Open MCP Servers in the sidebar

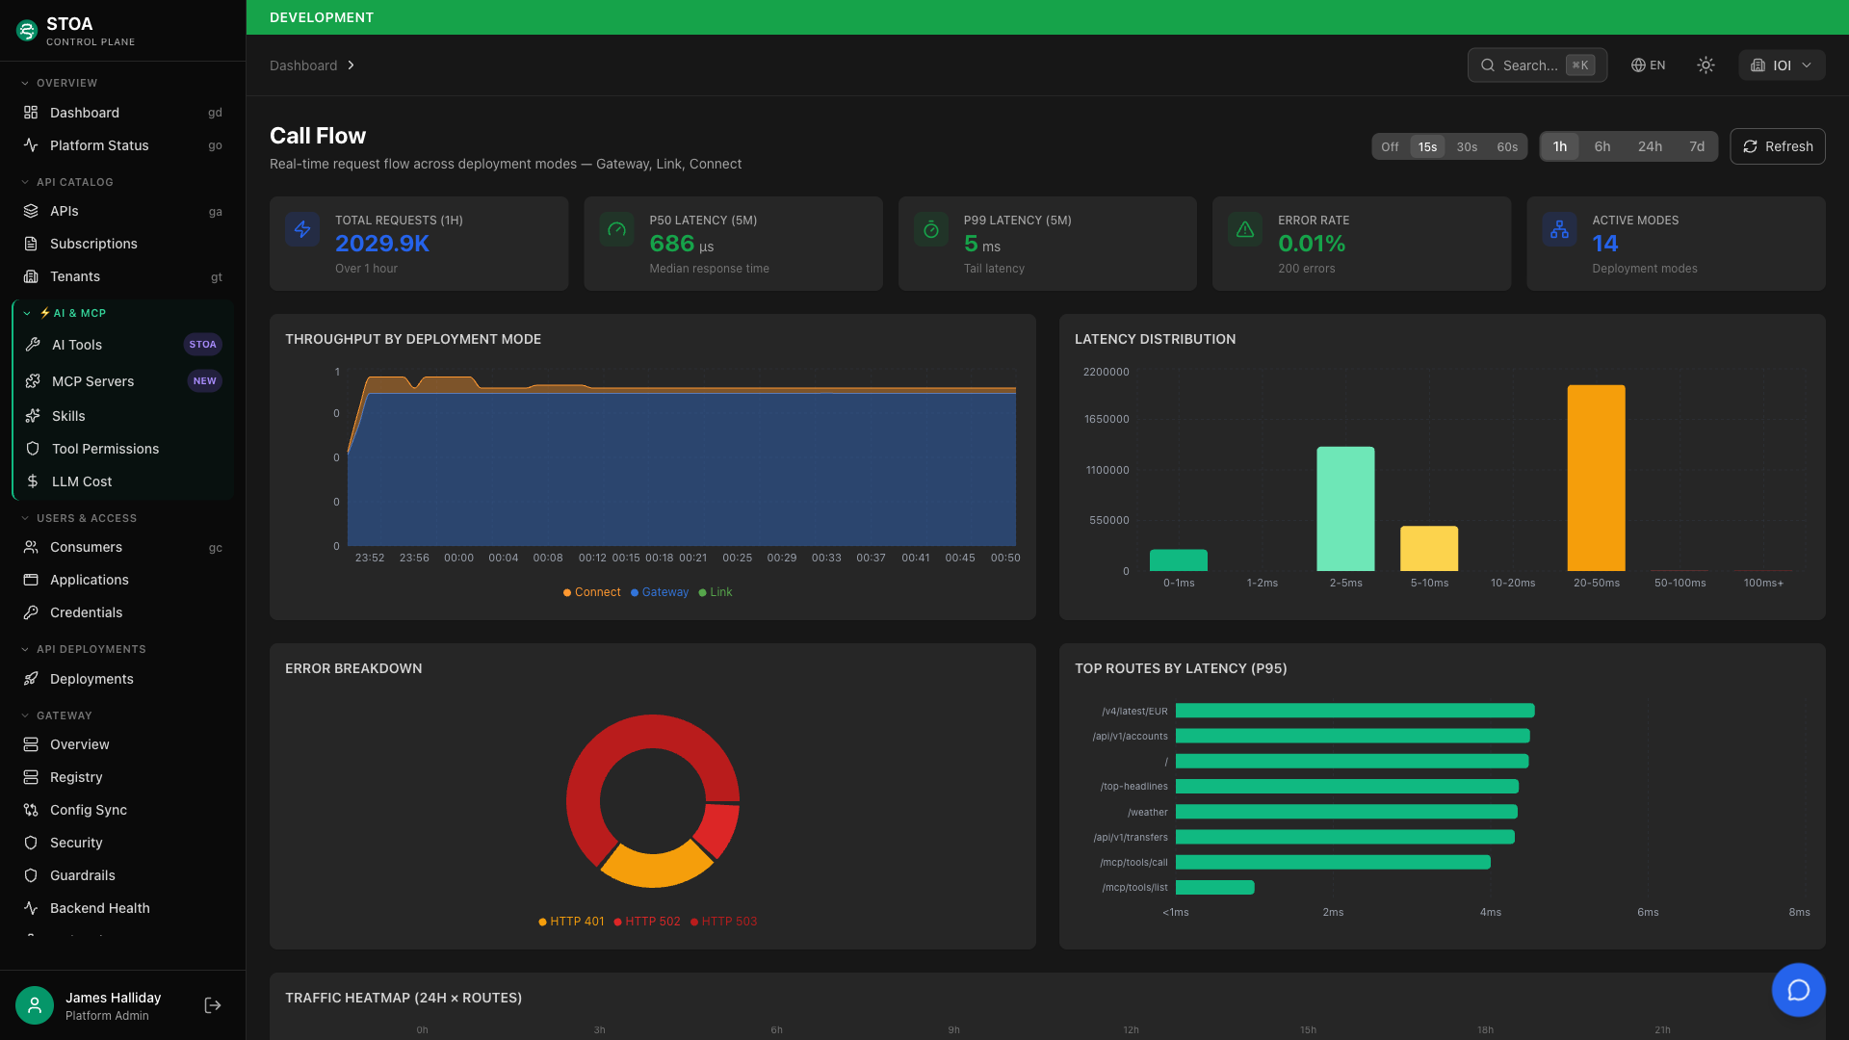click(123, 381)
